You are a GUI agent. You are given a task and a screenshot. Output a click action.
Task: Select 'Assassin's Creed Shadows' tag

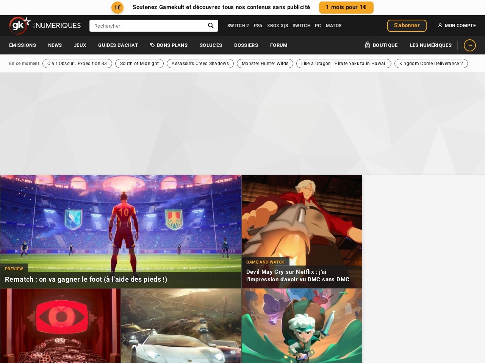click(200, 64)
